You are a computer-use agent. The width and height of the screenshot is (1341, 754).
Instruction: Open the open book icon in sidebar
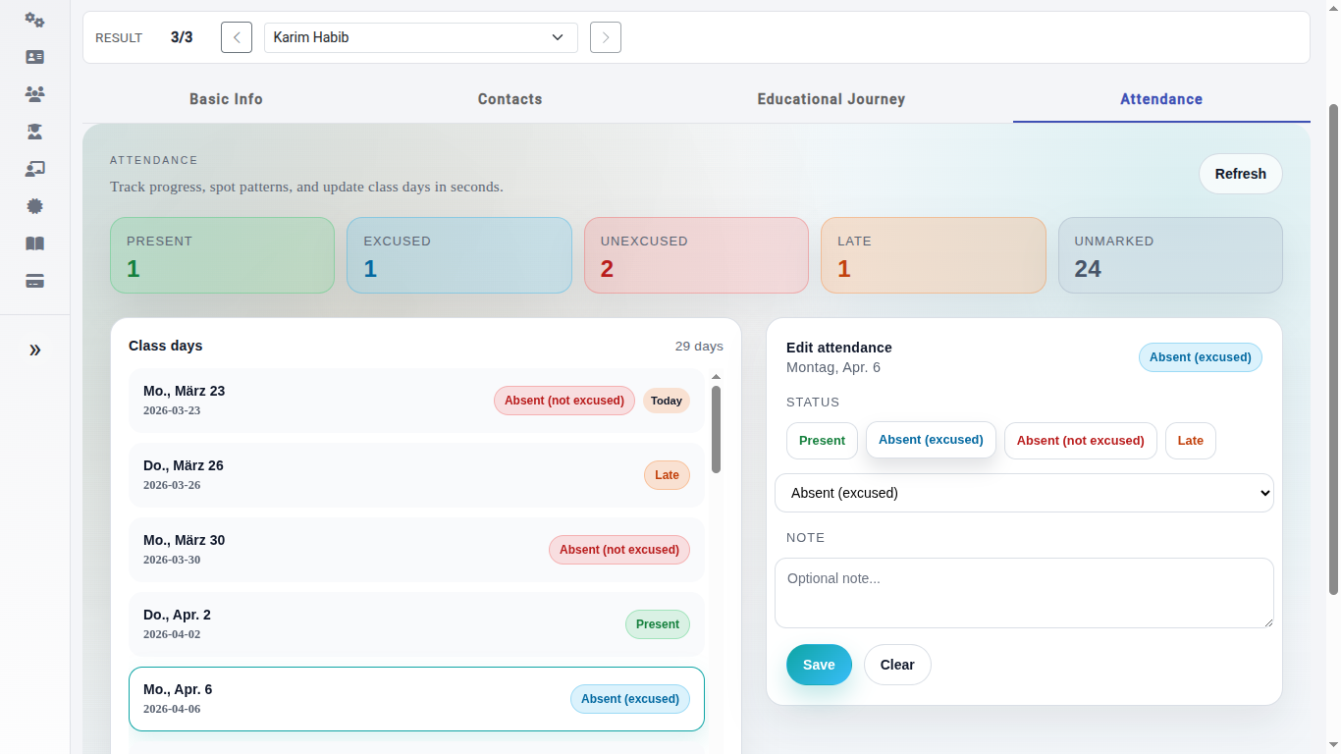(34, 243)
